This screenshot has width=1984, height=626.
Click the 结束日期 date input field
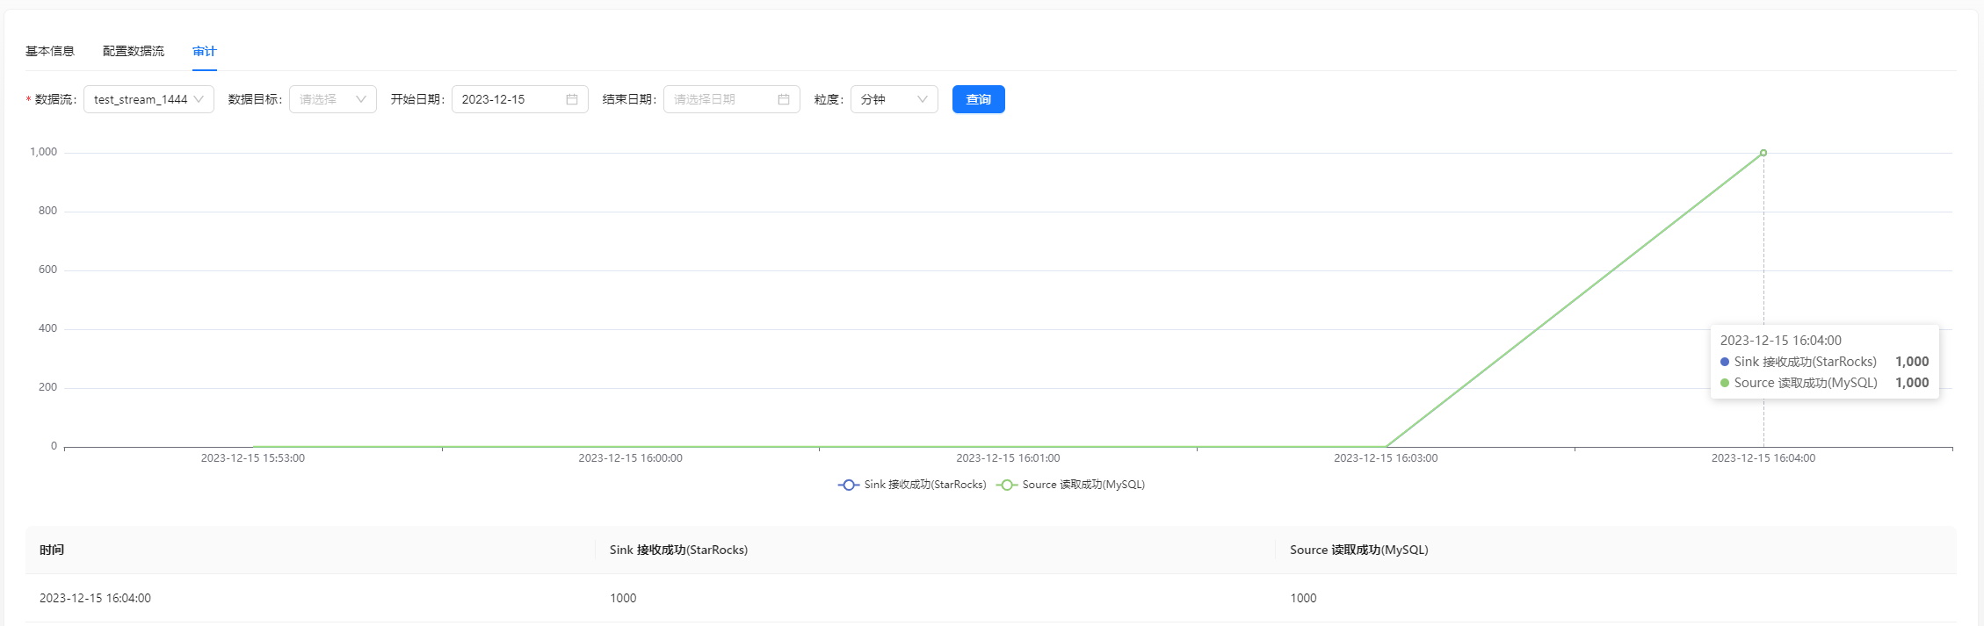click(x=720, y=99)
